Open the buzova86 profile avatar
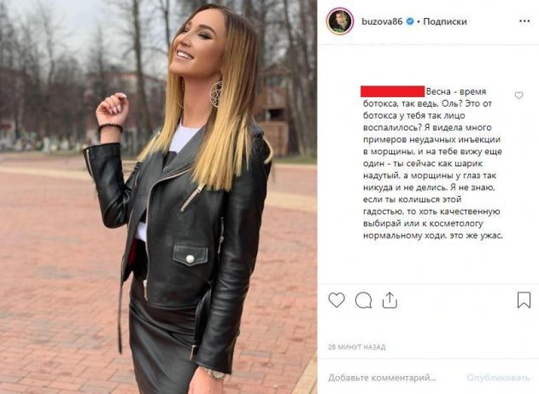Image resolution: width=539 pixels, height=394 pixels. 340,21
